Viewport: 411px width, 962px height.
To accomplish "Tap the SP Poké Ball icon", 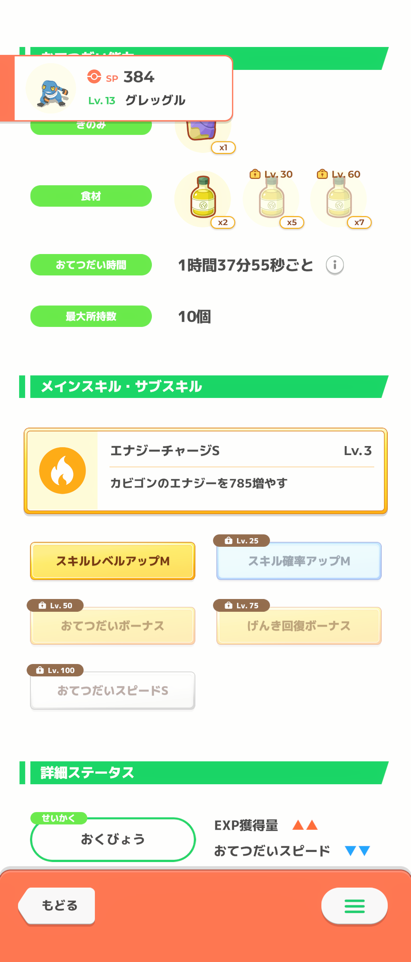I will point(94,77).
